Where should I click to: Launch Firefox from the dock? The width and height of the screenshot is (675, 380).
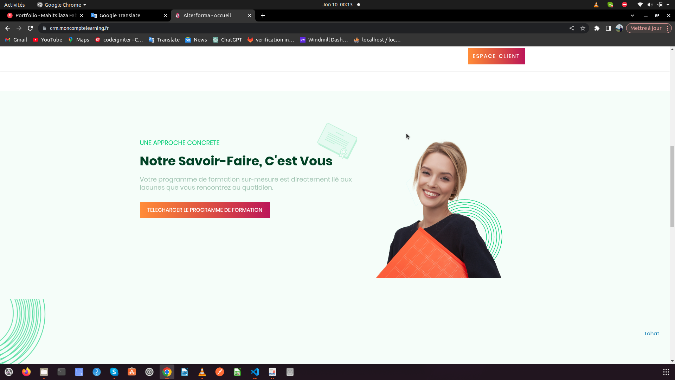click(26, 372)
